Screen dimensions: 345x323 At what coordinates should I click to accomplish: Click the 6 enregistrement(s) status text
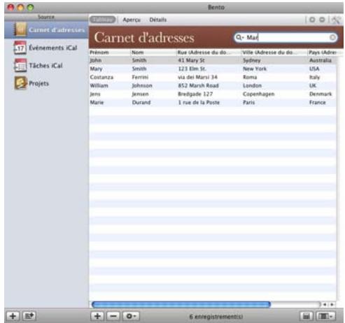point(216,317)
